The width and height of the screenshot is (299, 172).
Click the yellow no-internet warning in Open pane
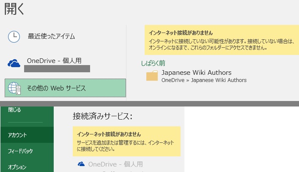(x=222, y=40)
